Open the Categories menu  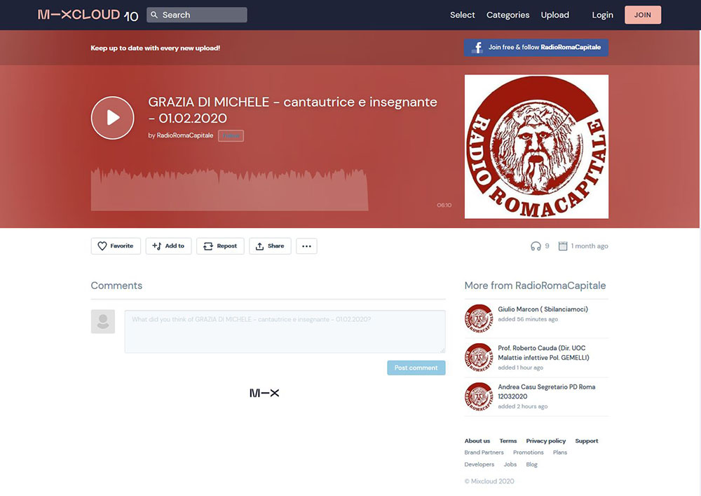click(x=508, y=15)
